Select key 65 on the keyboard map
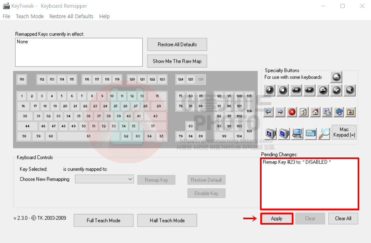 (161, 136)
